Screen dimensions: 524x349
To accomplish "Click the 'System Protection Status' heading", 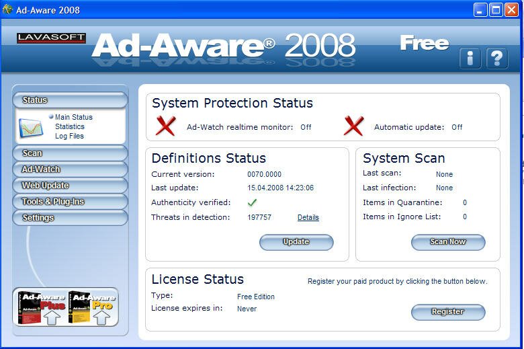I will tap(232, 103).
